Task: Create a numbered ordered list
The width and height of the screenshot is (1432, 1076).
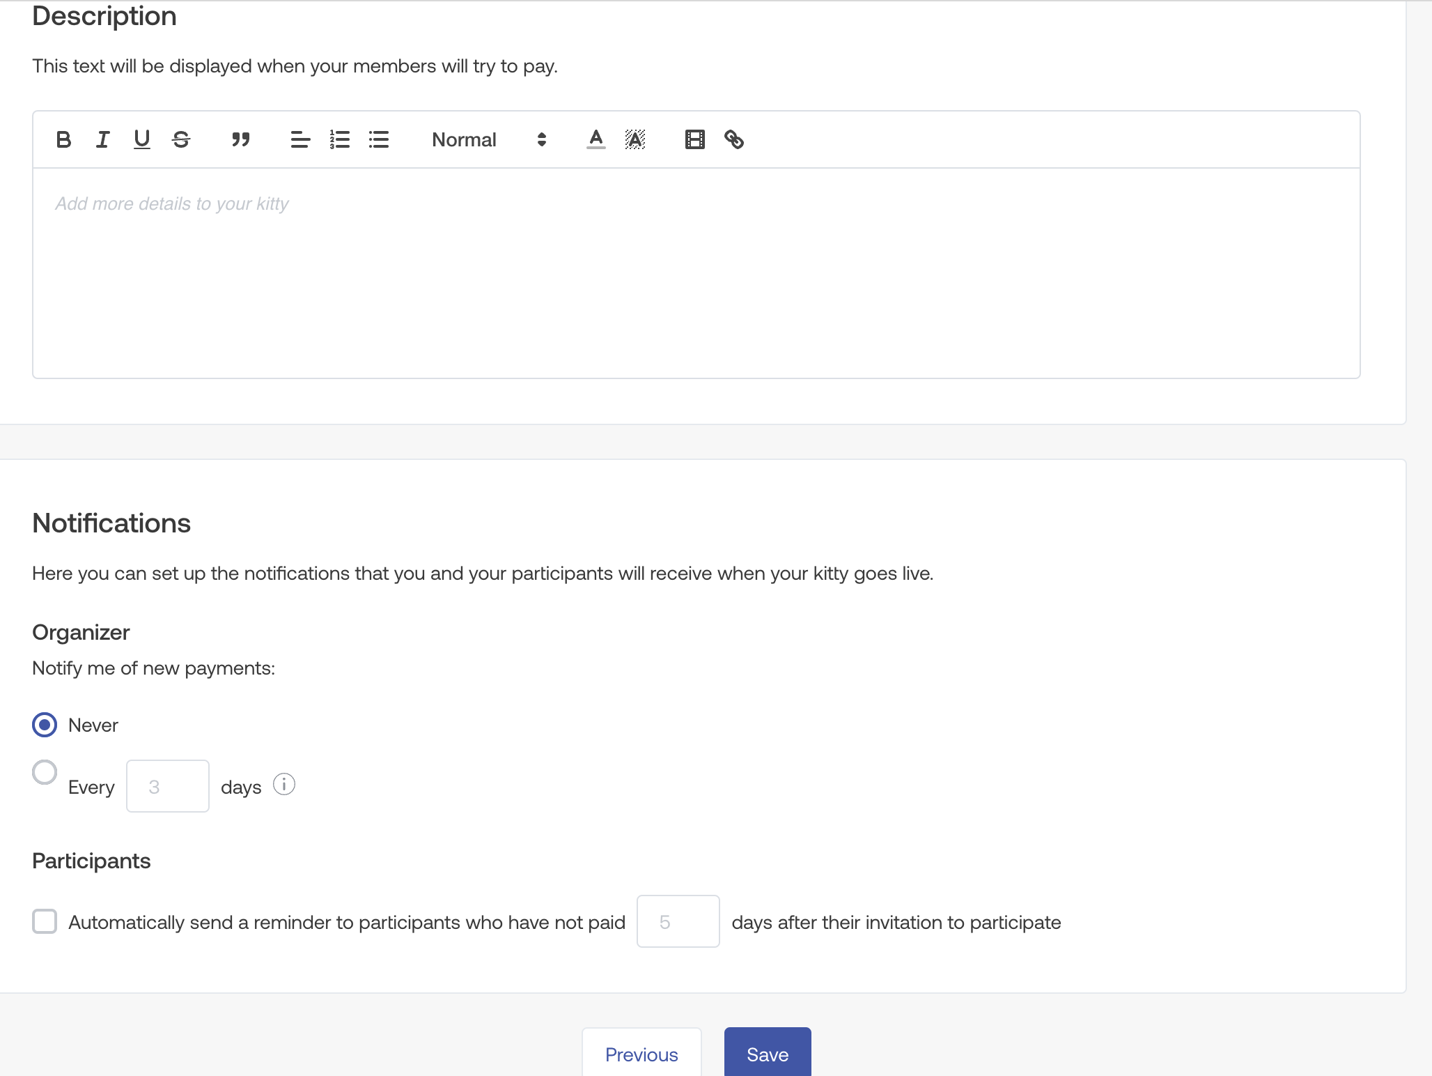Action: click(x=339, y=139)
